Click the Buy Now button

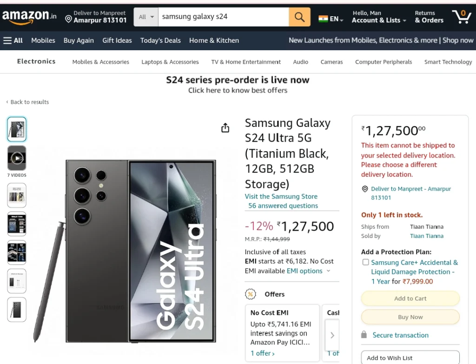410,317
